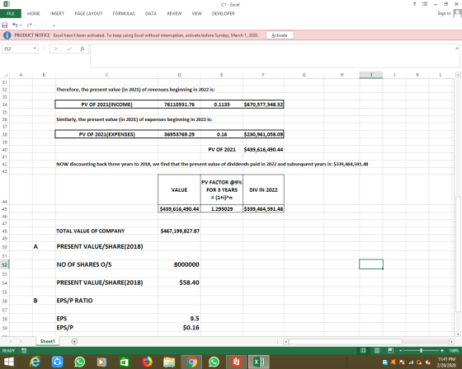Image resolution: width=462 pixels, height=369 pixels.
Task: Open Firefox from taskbar
Action: [147, 362]
